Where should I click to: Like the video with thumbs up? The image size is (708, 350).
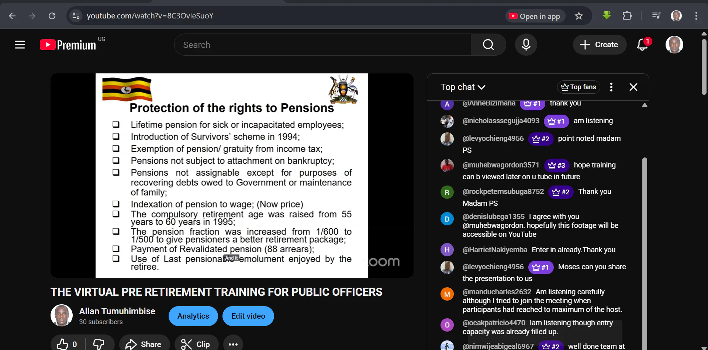pyautogui.click(x=63, y=344)
